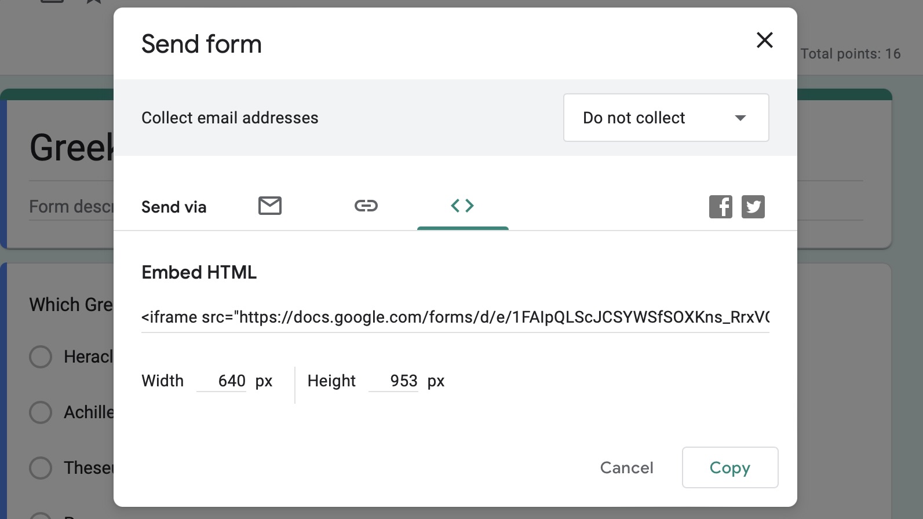Edit the Width value field

(222, 381)
